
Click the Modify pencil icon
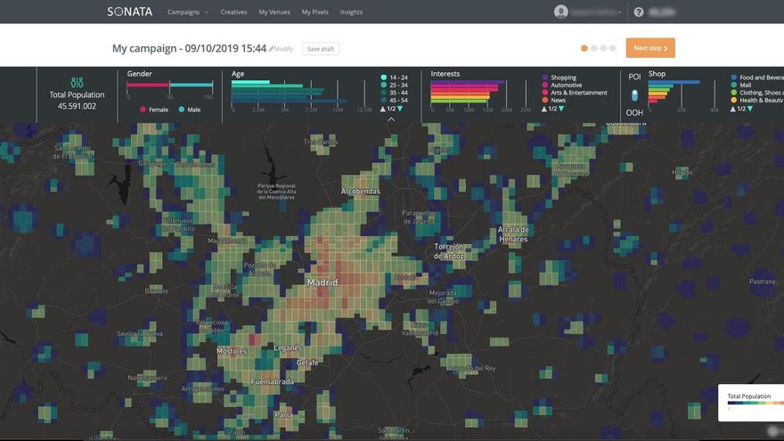pos(272,49)
